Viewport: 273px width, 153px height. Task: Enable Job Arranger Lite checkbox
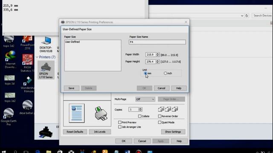point(119,127)
